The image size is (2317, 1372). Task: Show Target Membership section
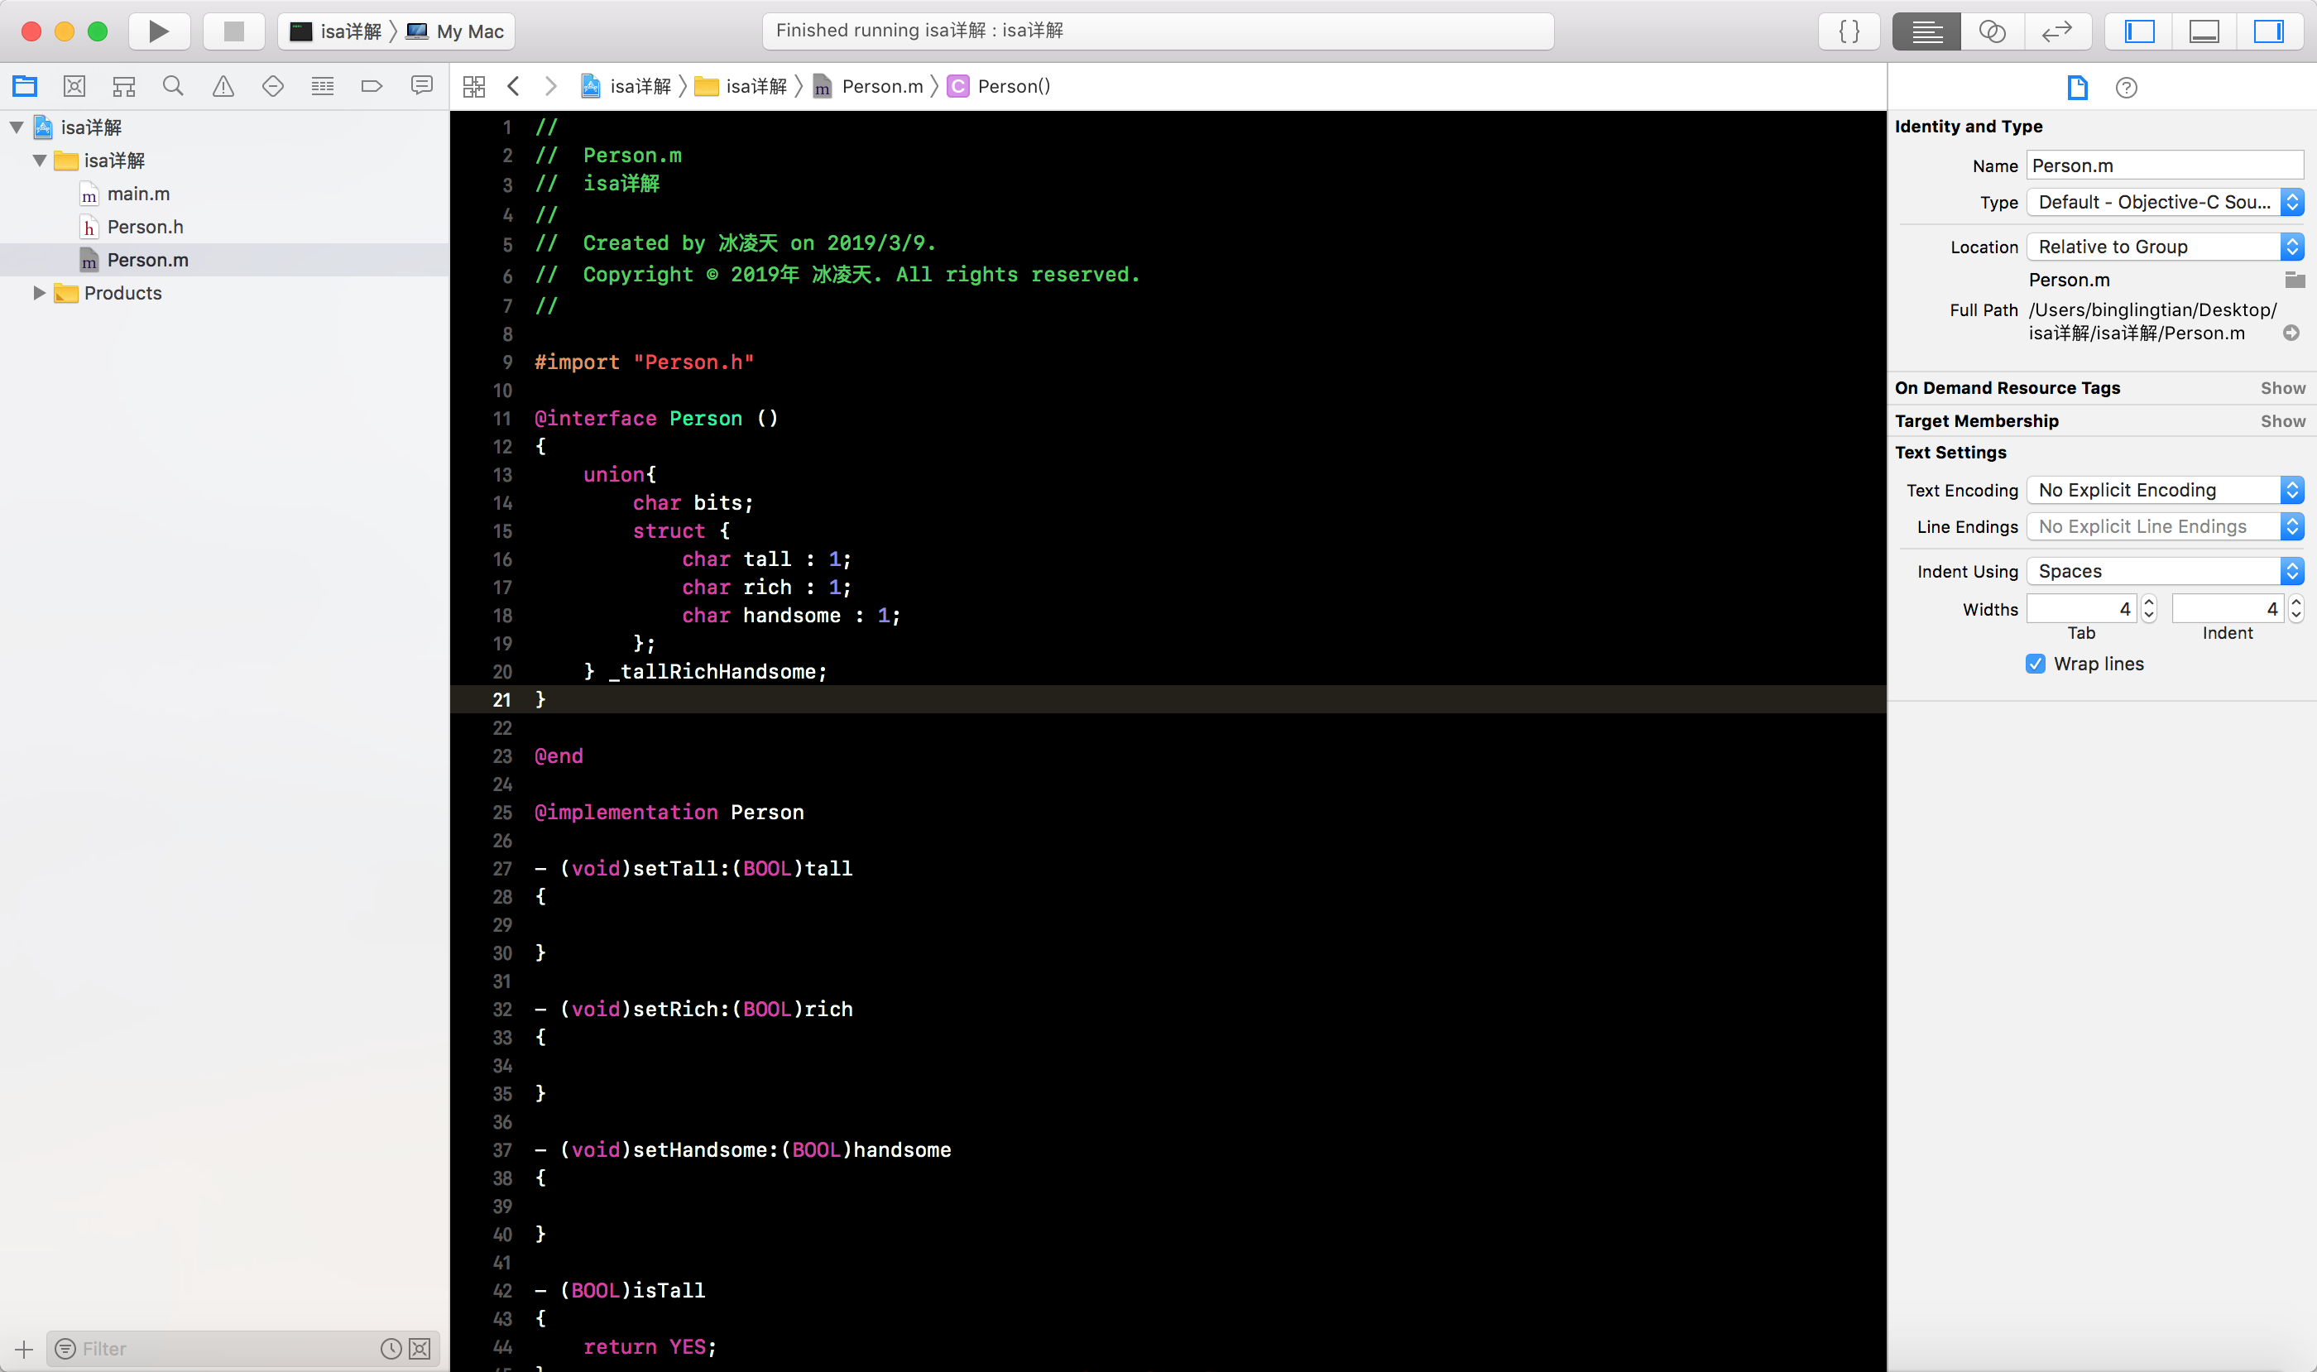point(2283,421)
